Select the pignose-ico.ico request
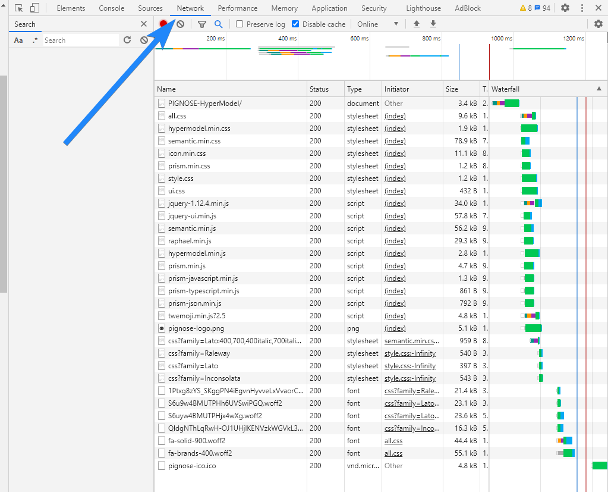 tap(192, 466)
